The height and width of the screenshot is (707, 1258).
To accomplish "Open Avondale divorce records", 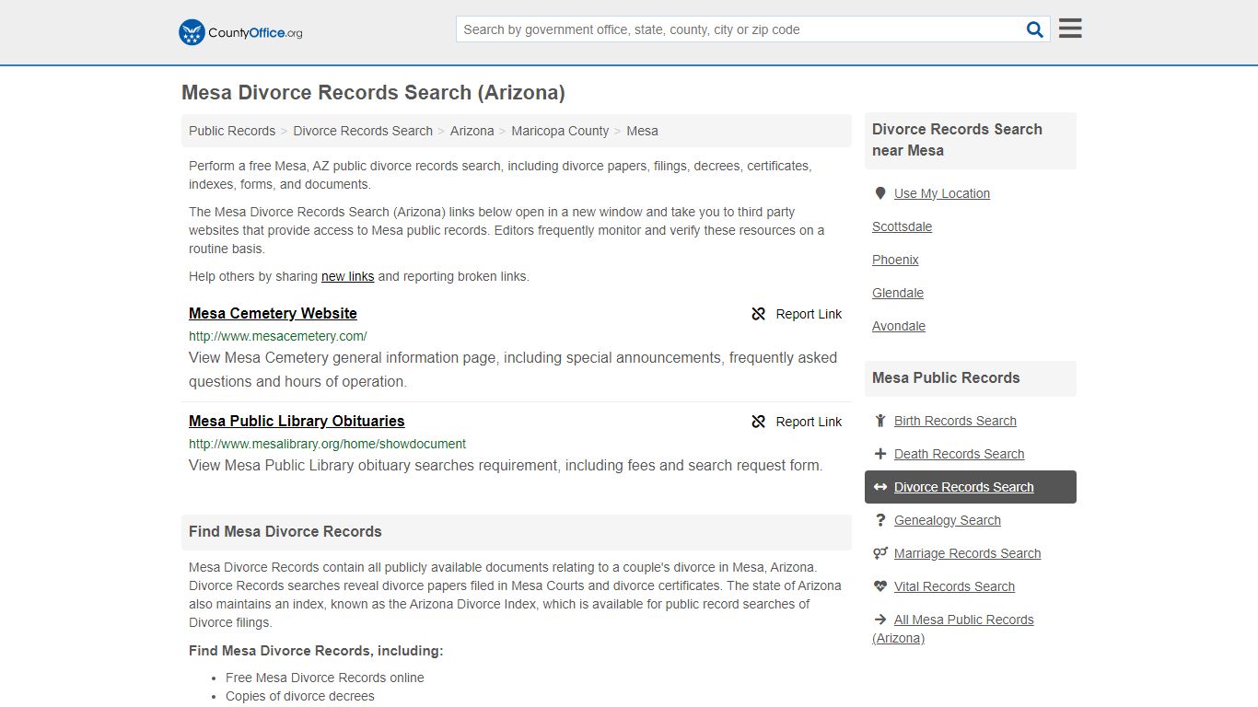I will tap(899, 326).
